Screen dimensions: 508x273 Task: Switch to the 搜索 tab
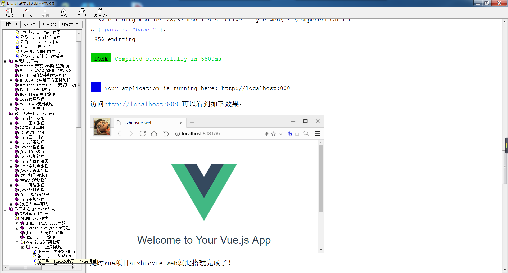click(x=49, y=24)
